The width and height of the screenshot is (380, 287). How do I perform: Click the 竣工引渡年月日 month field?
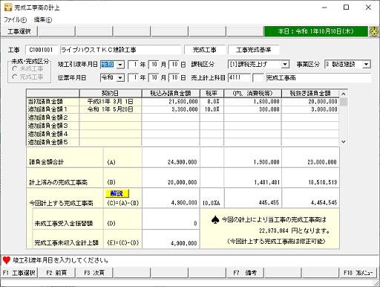[154, 65]
